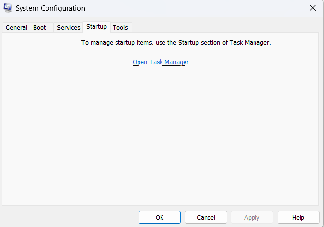Screen dimensions: 324x227
Task: Close the System Configuration dialog
Action: (x=312, y=8)
